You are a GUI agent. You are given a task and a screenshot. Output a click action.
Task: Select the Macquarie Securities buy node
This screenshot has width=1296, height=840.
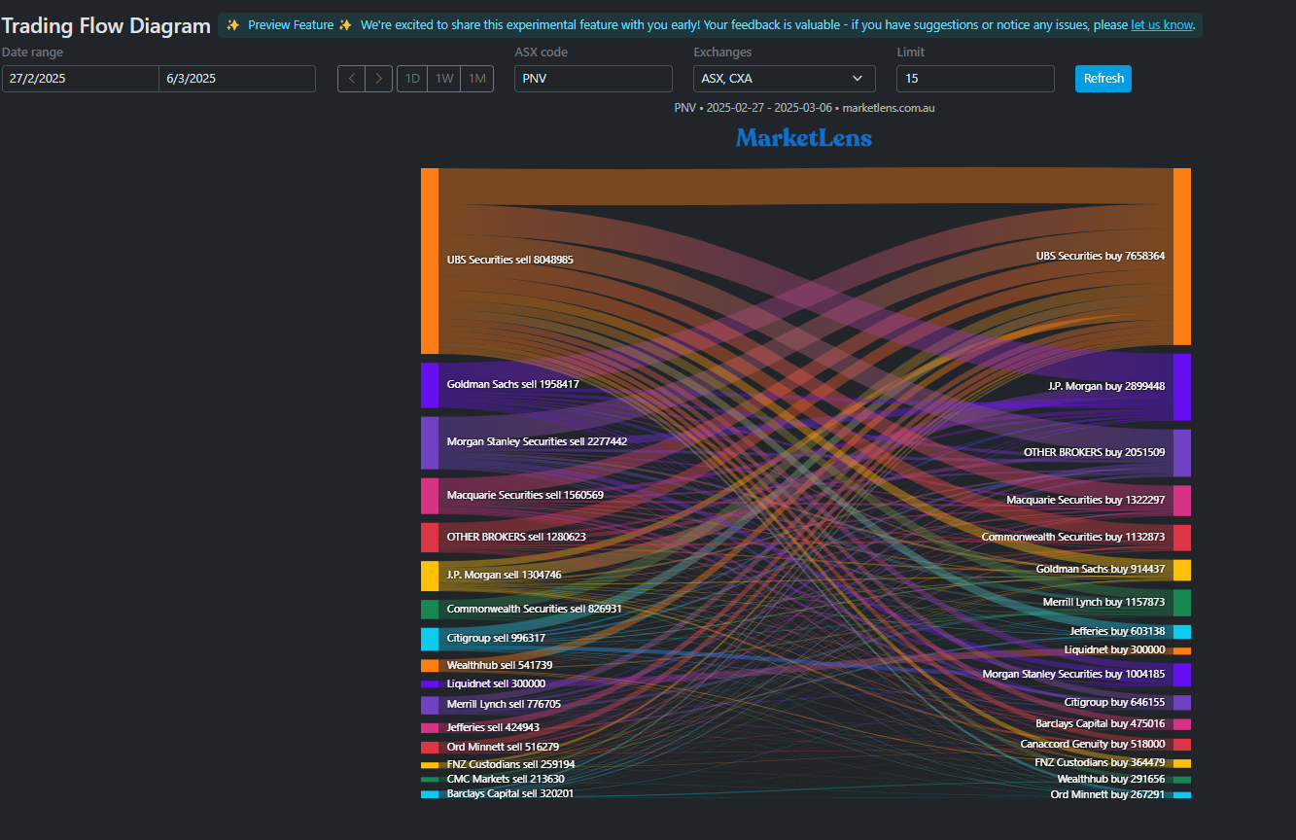pyautogui.click(x=1182, y=501)
